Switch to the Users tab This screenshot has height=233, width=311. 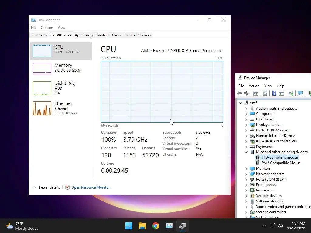(x=116, y=35)
